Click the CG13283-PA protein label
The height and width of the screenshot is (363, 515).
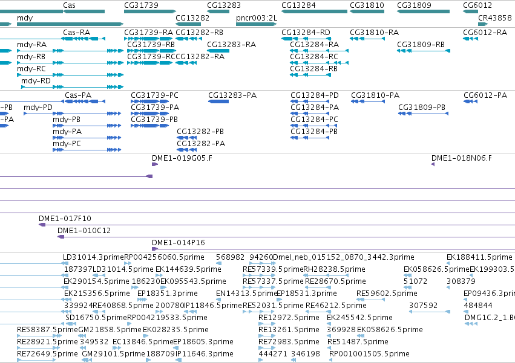[x=232, y=95]
